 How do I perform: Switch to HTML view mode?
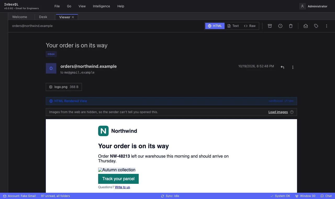[x=215, y=26]
